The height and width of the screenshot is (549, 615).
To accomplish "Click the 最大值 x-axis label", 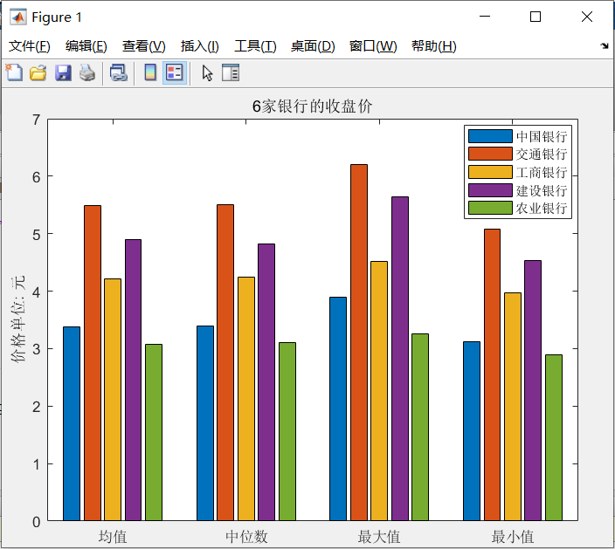I will (x=379, y=537).
